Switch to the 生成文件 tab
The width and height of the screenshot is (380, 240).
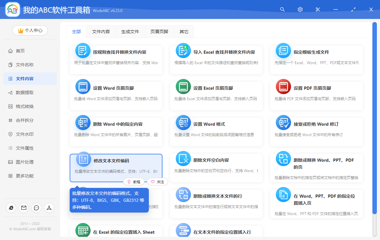130,32
